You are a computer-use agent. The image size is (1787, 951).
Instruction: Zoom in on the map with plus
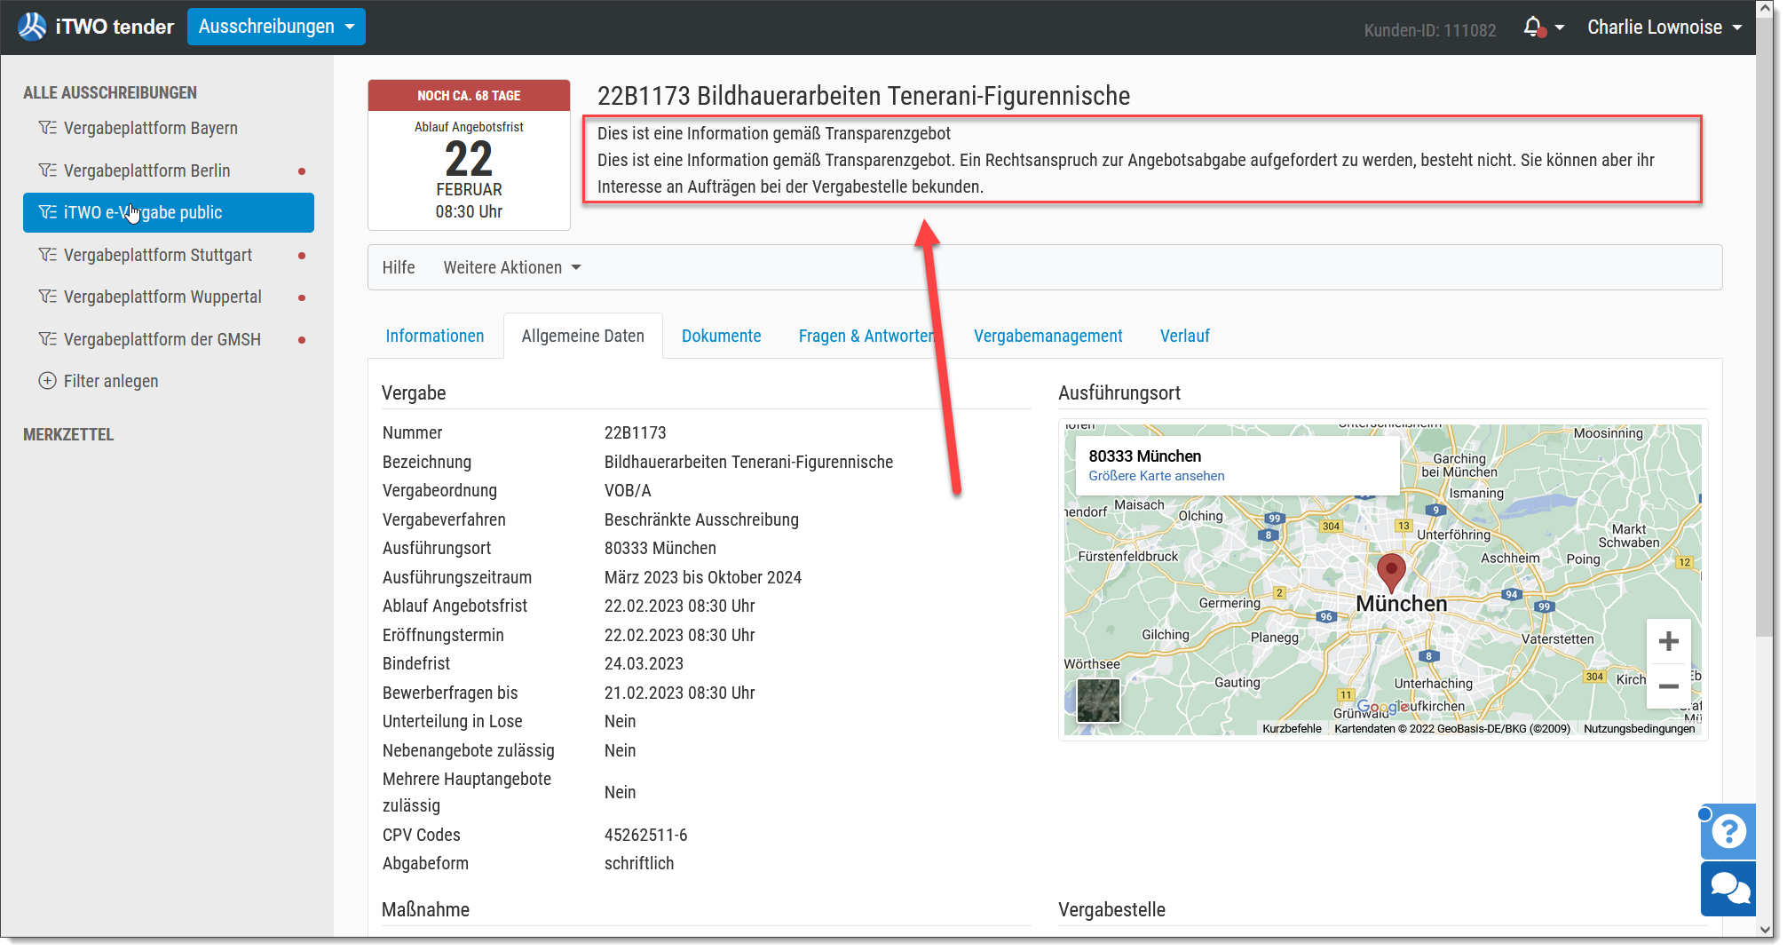point(1668,641)
